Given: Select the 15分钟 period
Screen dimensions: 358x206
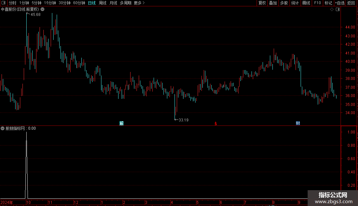Looking at the screenshot, I should [50, 3].
